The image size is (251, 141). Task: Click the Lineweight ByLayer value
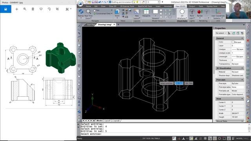[x=238, y=56]
